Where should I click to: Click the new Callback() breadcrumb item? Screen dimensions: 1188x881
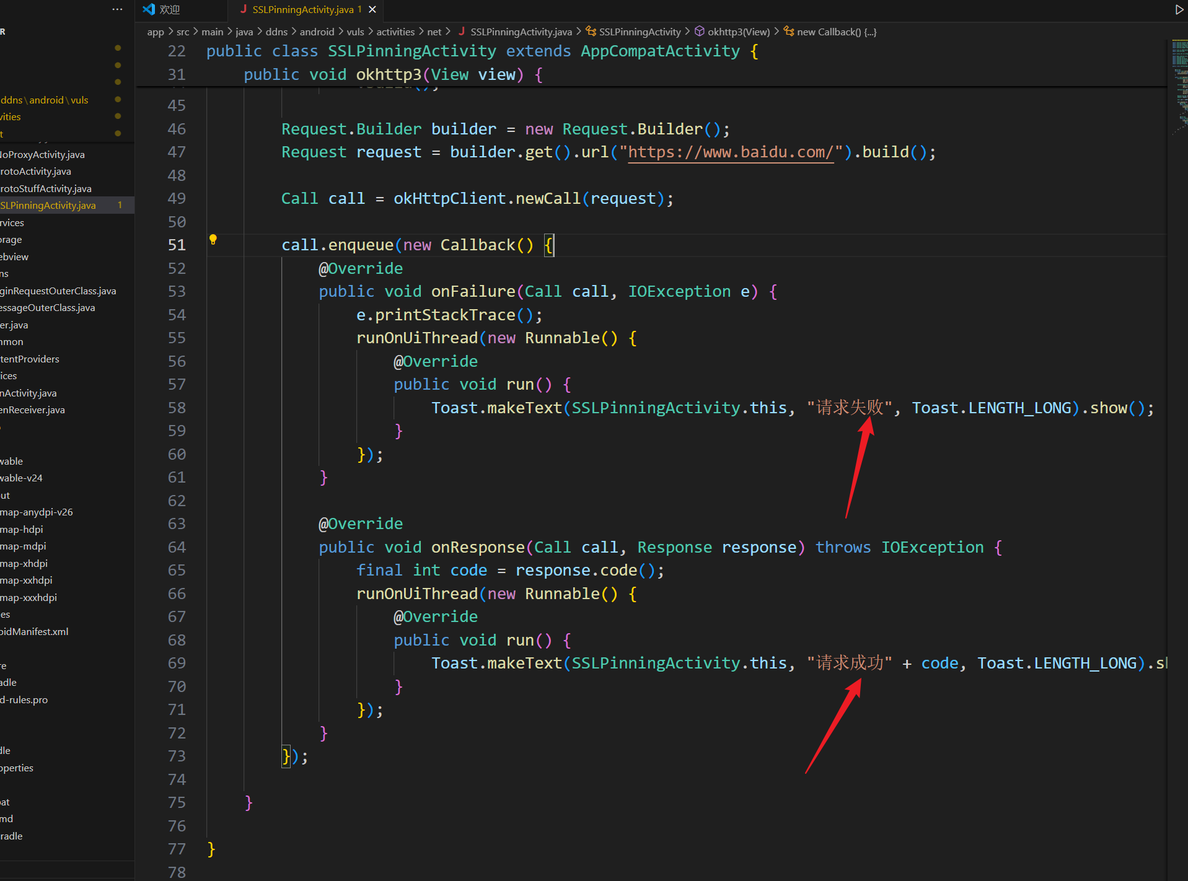pyautogui.click(x=837, y=32)
